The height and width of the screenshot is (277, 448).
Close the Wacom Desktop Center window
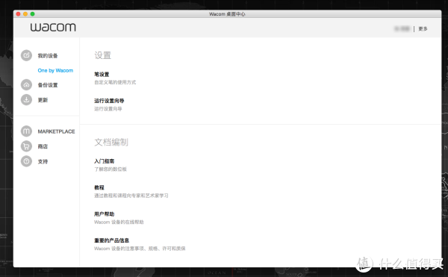coord(18,14)
